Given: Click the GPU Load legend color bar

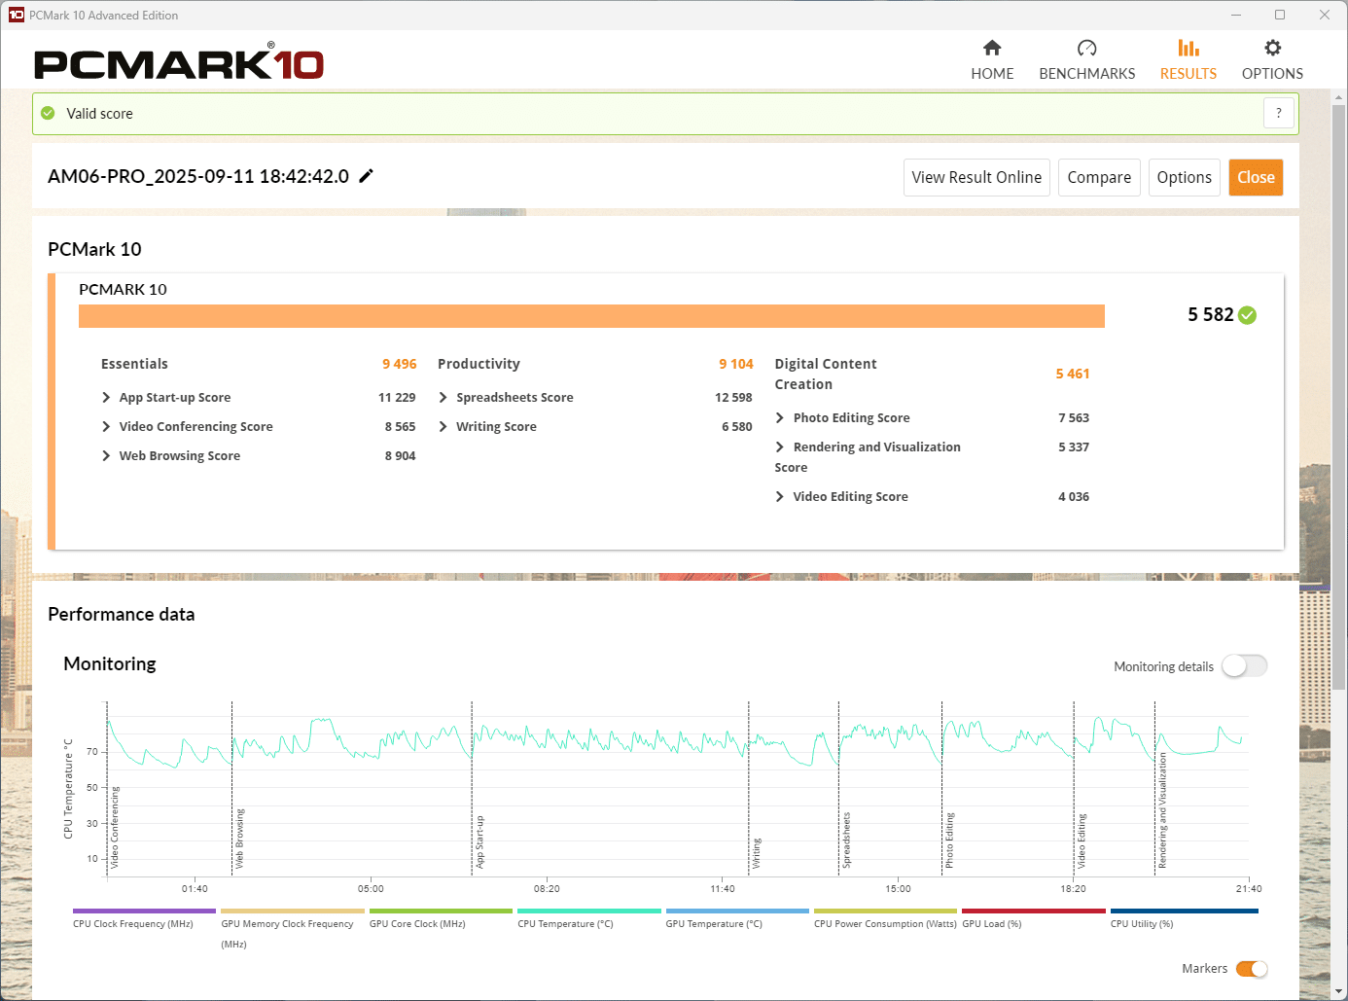Looking at the screenshot, I should coord(1033,912).
